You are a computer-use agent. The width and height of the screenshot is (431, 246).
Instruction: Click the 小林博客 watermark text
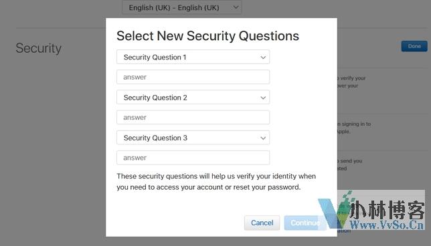387,210
